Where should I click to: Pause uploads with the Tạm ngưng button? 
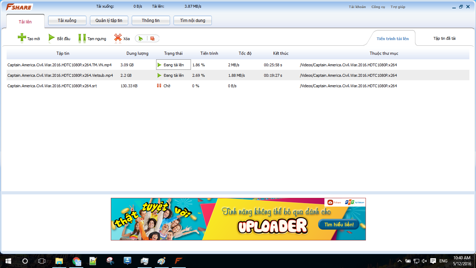(92, 38)
